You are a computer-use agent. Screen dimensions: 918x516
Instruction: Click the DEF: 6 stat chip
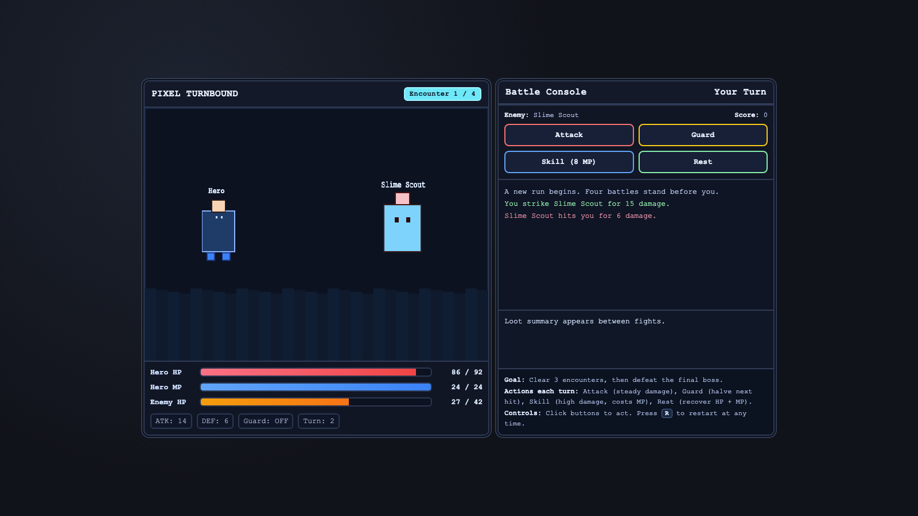click(215, 421)
